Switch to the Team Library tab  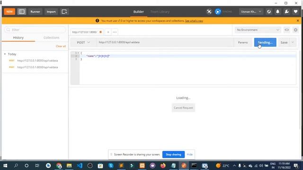[x=160, y=11]
